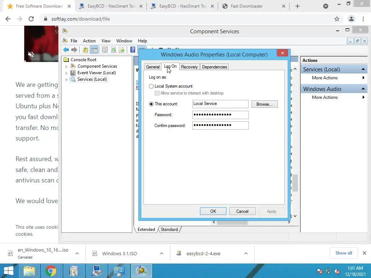Select the This account radio button
Viewport: 371px width, 278px height.
pyautogui.click(x=151, y=104)
